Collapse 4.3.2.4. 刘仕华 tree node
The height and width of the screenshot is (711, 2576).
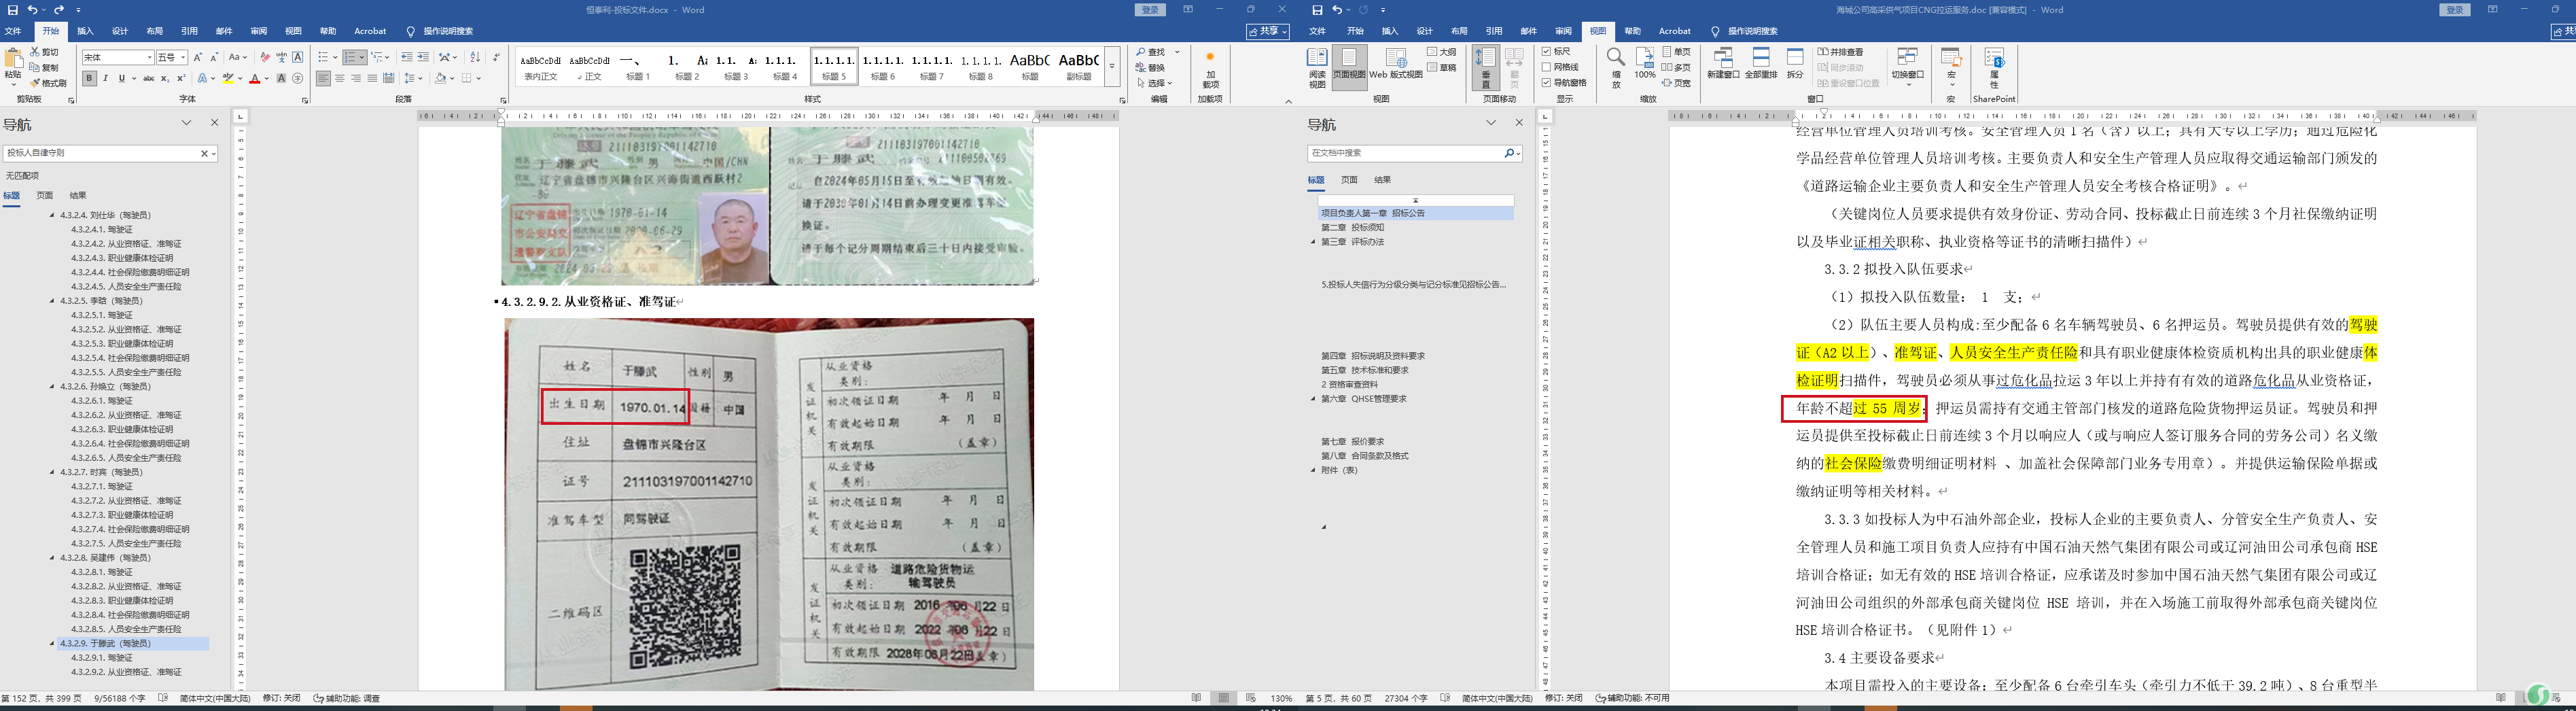click(x=53, y=215)
